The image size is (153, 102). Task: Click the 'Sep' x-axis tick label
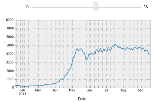[x=141, y=90]
